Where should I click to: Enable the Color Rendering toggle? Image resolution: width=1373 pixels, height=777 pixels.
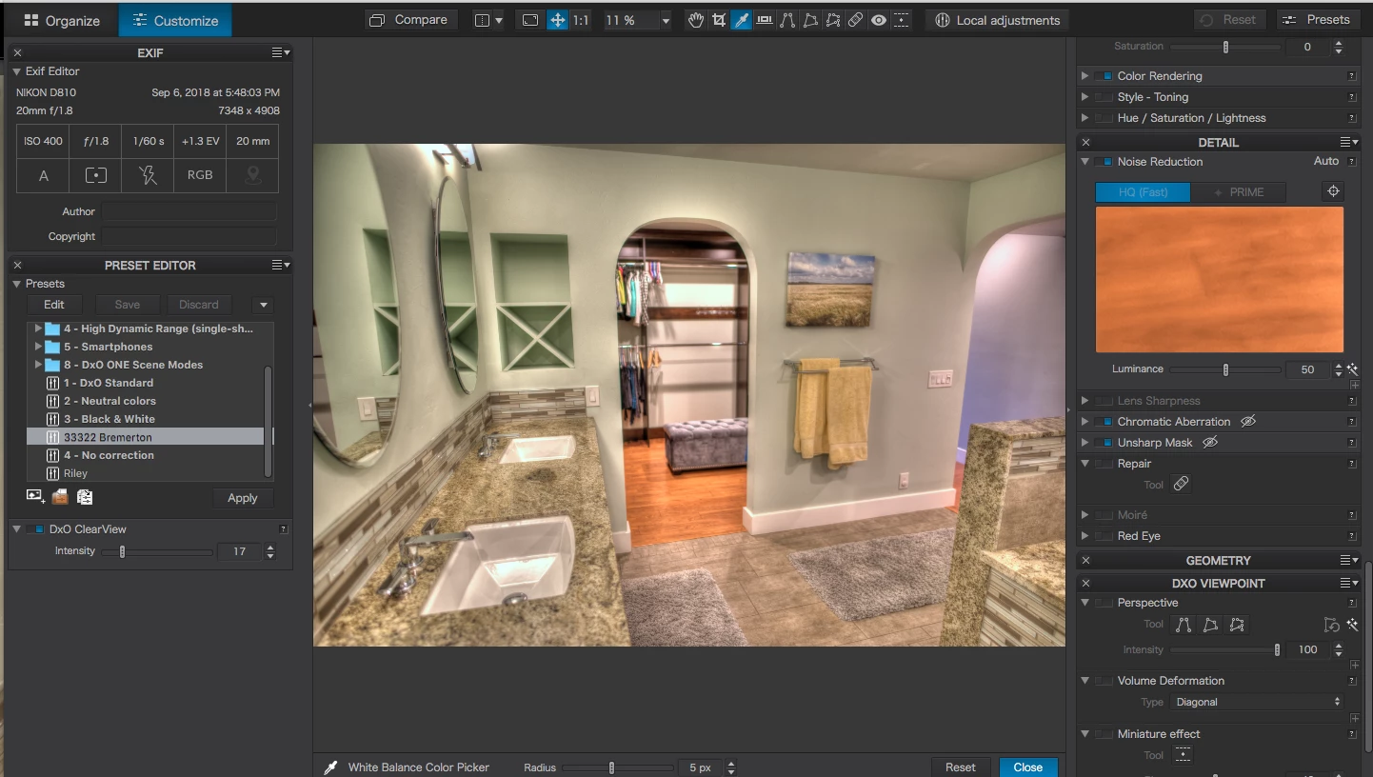[x=1104, y=76]
